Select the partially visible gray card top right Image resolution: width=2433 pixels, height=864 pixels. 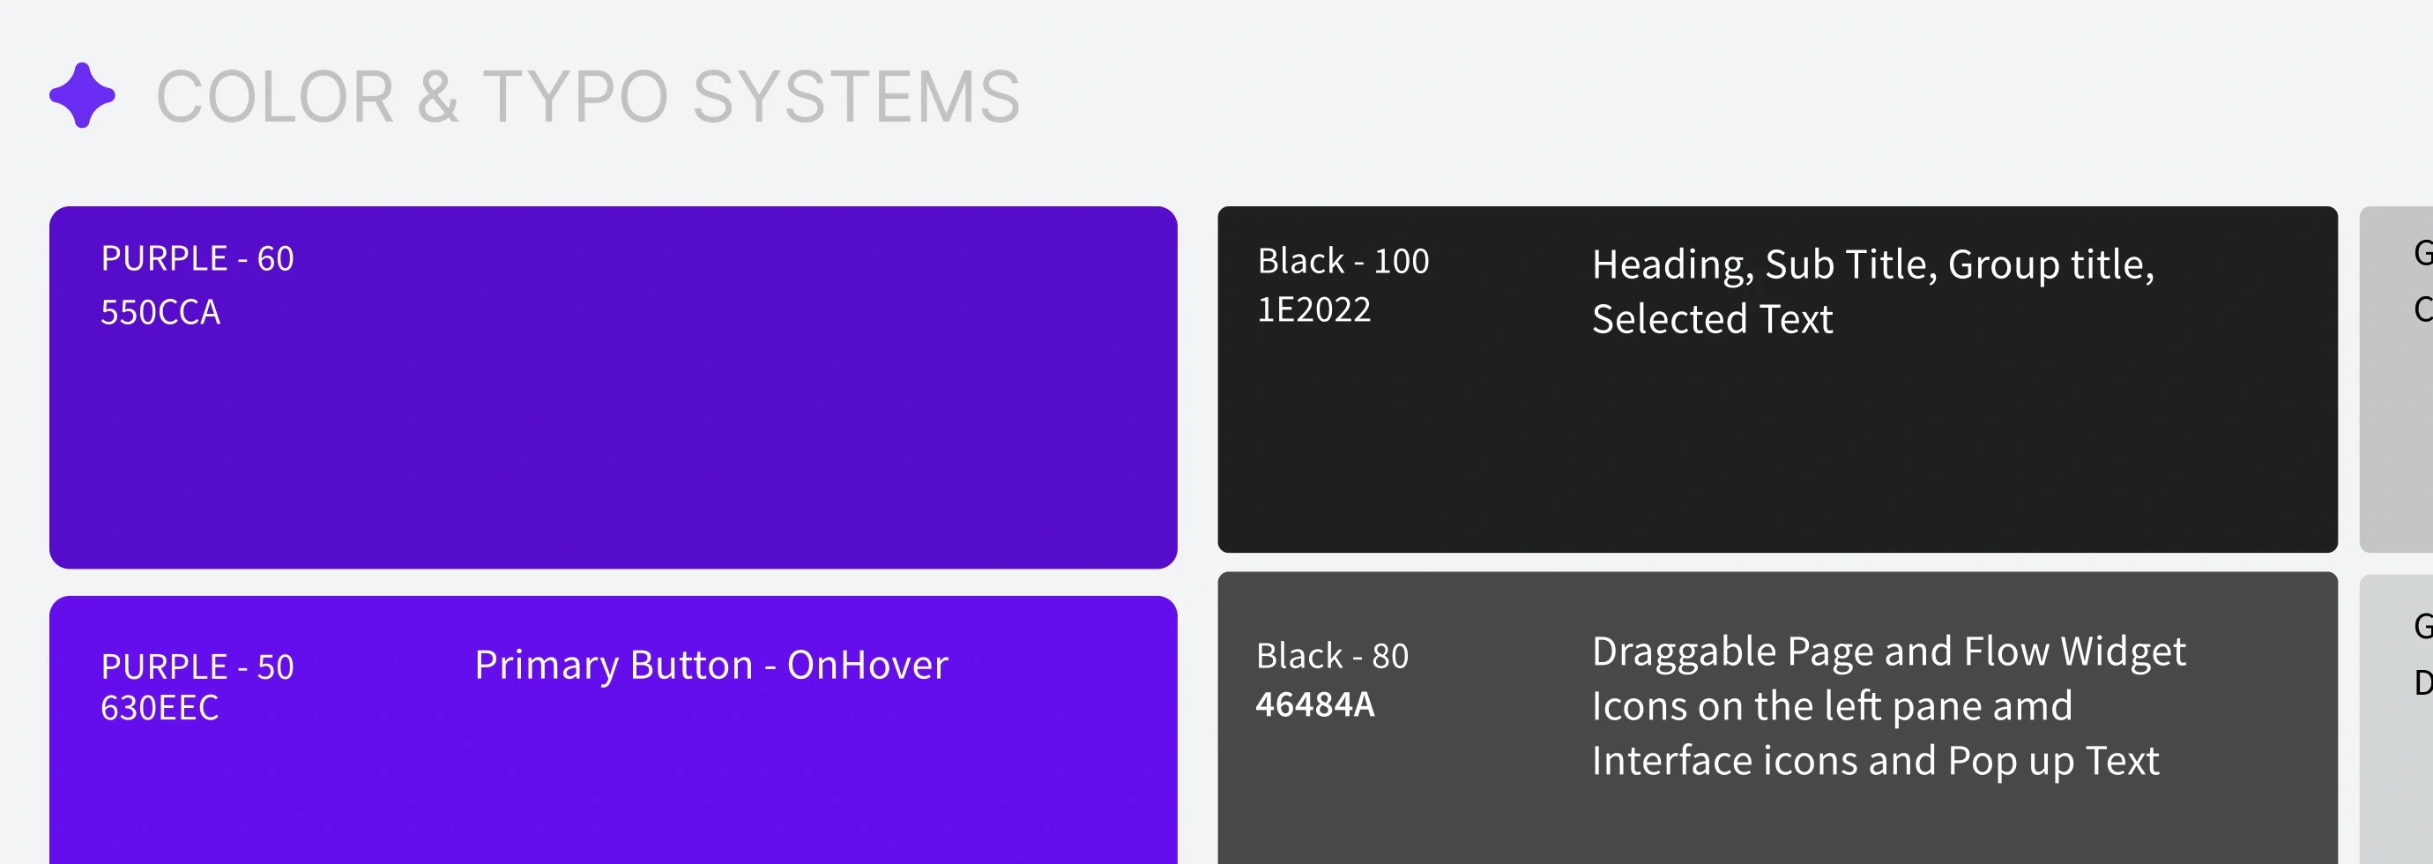click(x=2396, y=380)
